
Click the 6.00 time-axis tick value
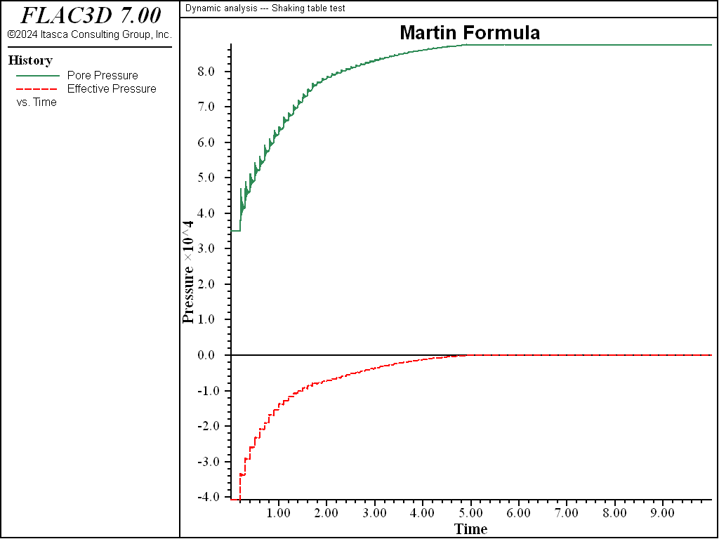coord(519,512)
